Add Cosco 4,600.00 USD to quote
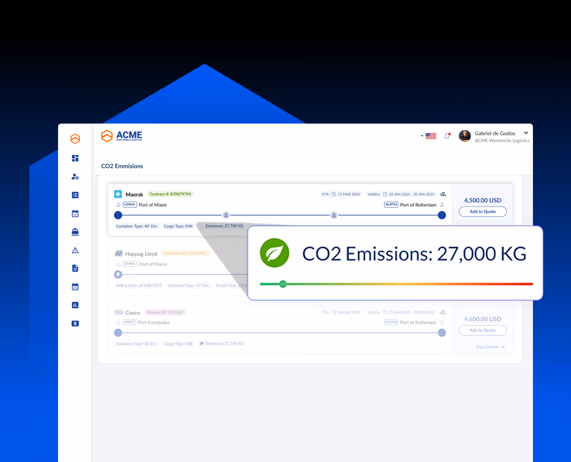 point(482,330)
